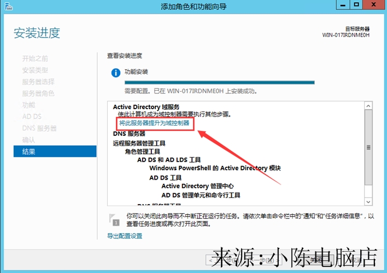Select 确认 in the wizard sidebar
387x273 pixels.
click(28, 140)
